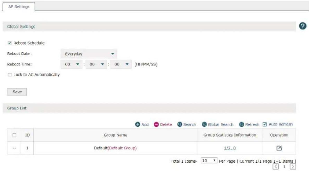Screen dimensions: 309x171
Task: Open the reboot minute dropdown
Action: [96, 64]
